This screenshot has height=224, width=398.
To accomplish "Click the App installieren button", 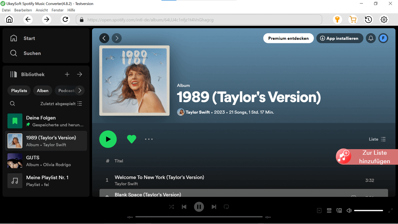I will (340, 38).
